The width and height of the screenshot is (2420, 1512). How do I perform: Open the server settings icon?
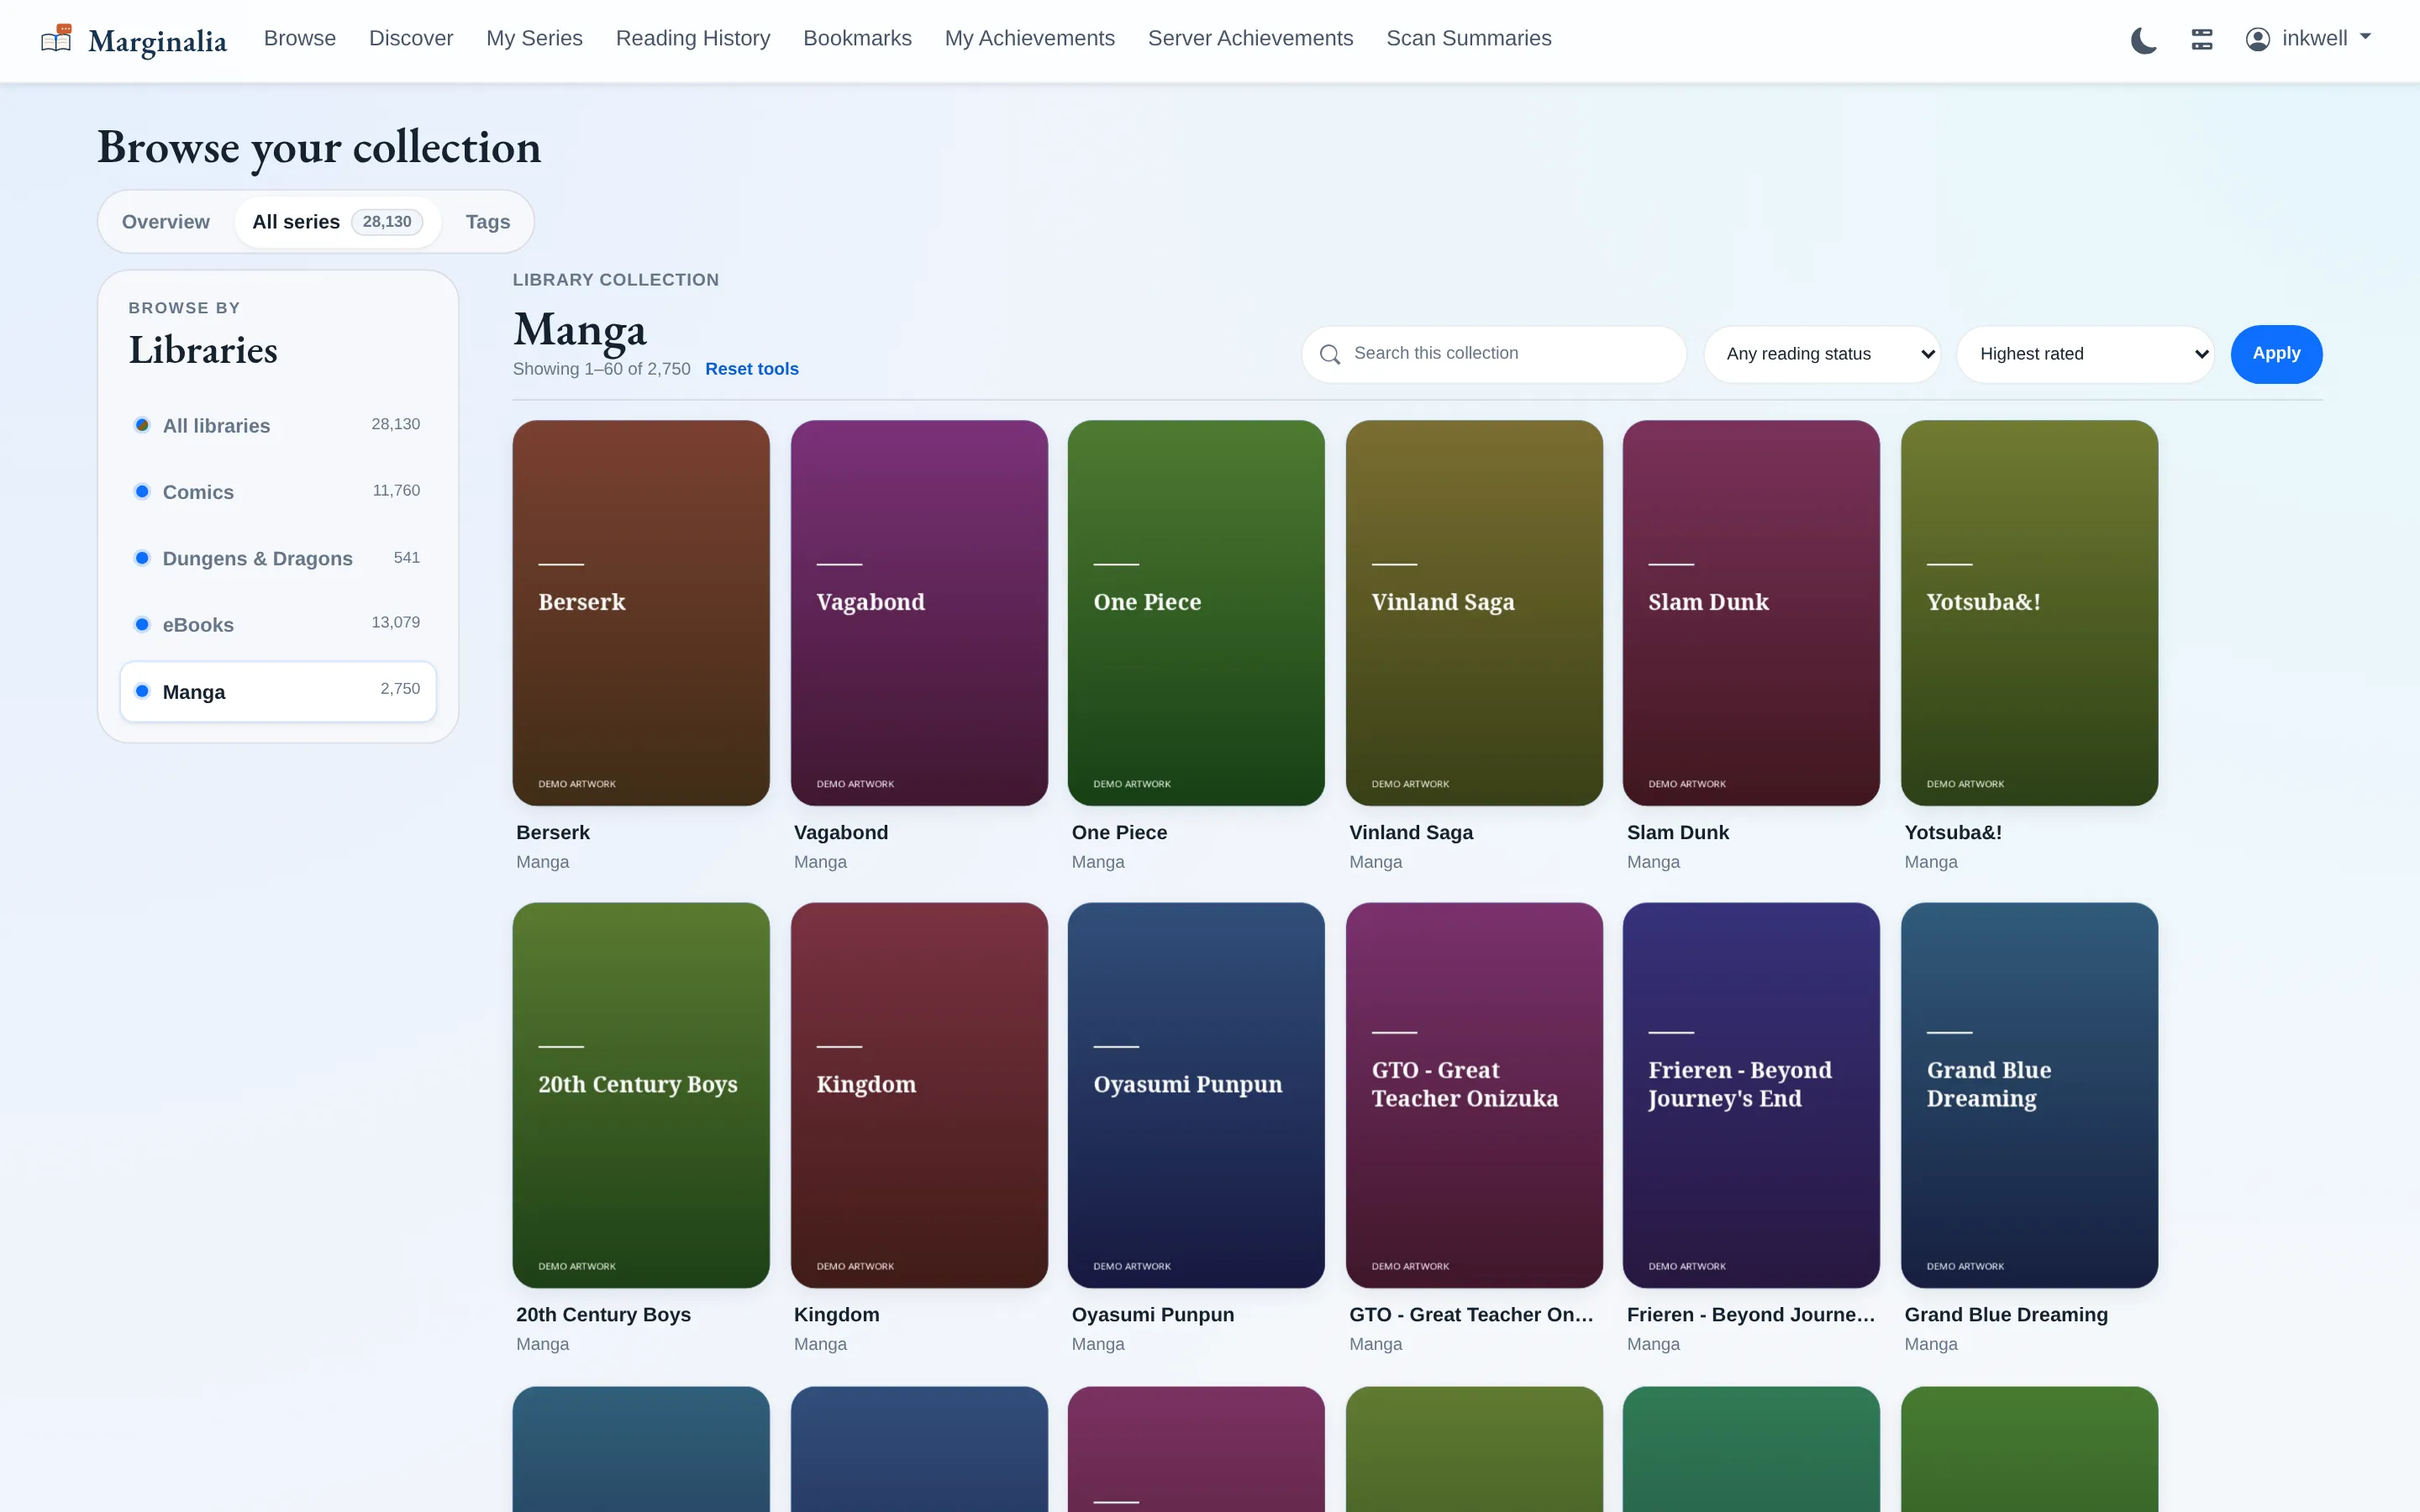click(x=2201, y=40)
